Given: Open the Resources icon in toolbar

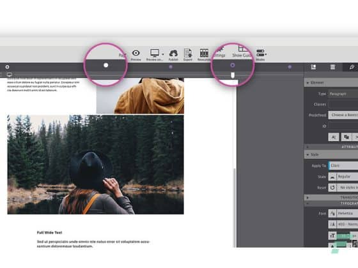Looking at the screenshot, I should pyautogui.click(x=204, y=53).
